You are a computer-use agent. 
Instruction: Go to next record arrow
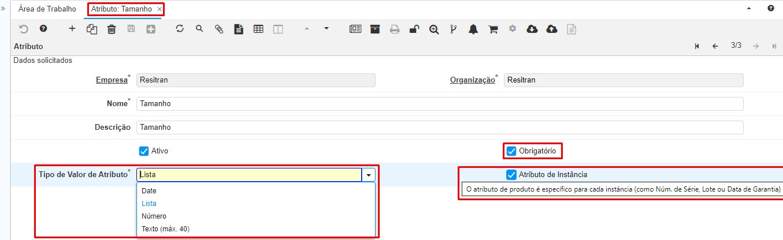(756, 46)
